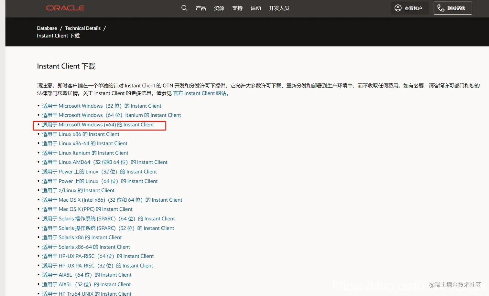
Task: Open Solaris SPARC (32 位) link
Action: (x=108, y=228)
